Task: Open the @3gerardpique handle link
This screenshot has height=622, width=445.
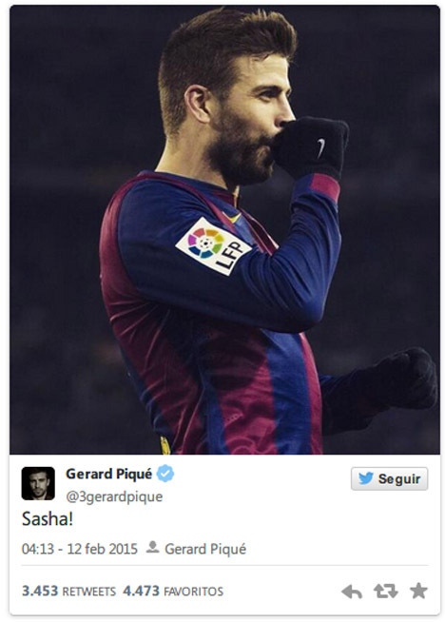Action: [114, 496]
